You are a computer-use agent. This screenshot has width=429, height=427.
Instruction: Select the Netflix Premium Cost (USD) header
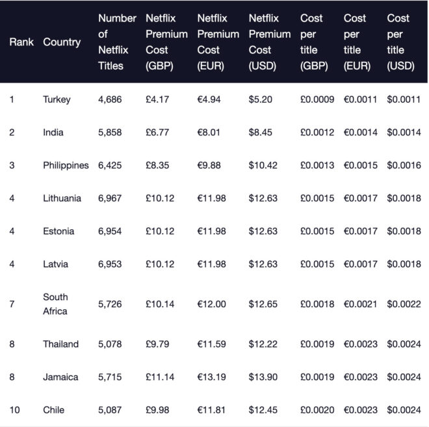[269, 42]
